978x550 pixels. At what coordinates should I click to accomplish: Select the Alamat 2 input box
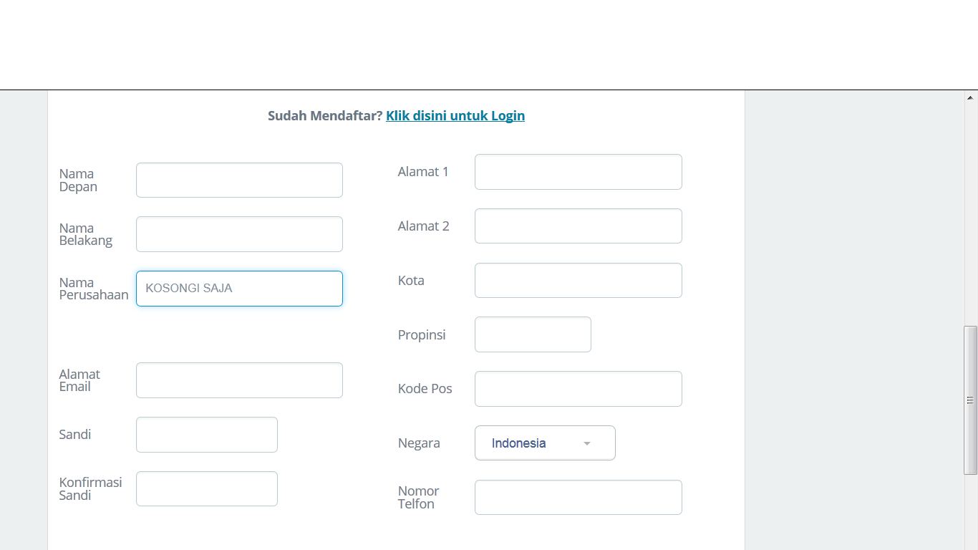click(x=578, y=226)
